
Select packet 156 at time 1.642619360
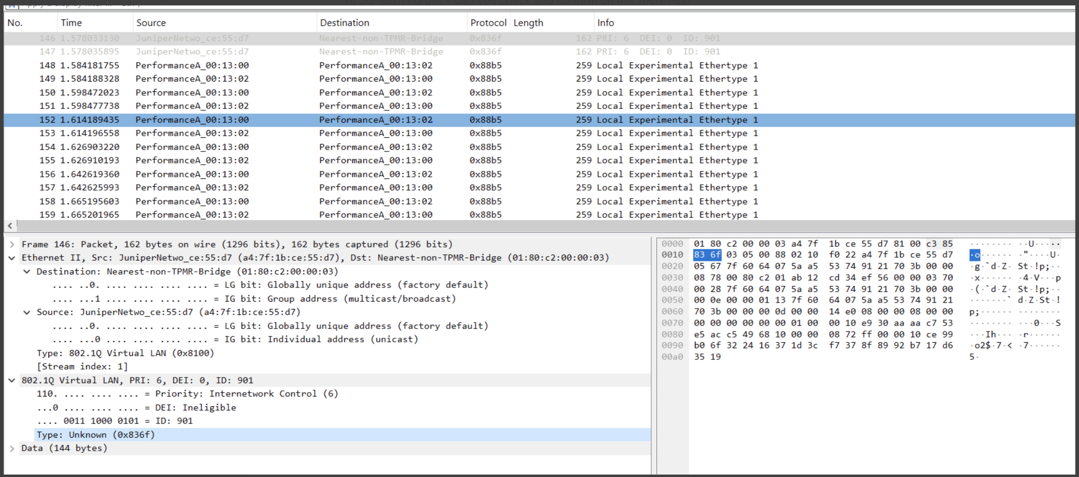pos(539,174)
